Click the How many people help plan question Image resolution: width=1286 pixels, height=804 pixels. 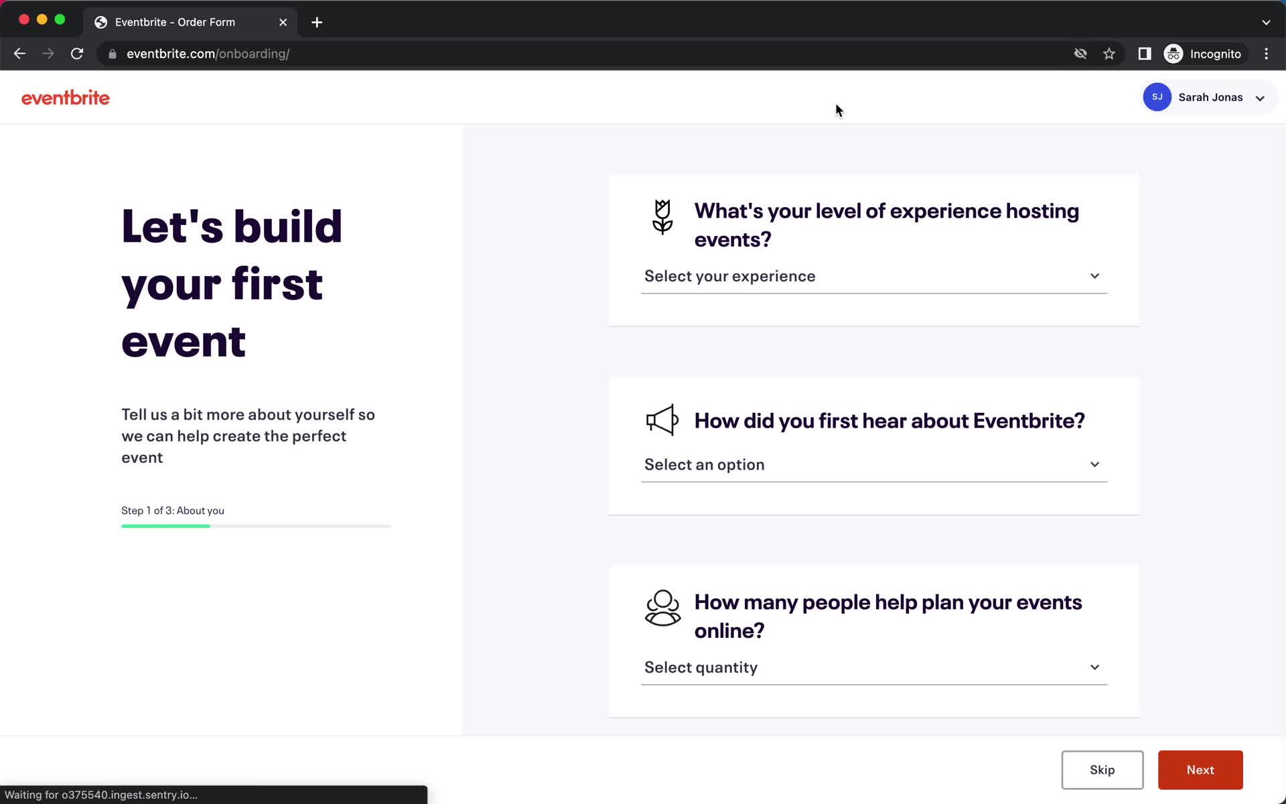pyautogui.click(x=888, y=616)
